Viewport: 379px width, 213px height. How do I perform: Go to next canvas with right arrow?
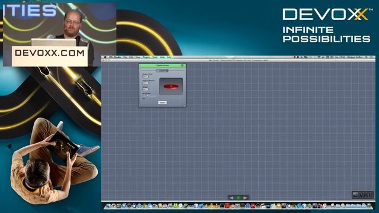tap(245, 198)
